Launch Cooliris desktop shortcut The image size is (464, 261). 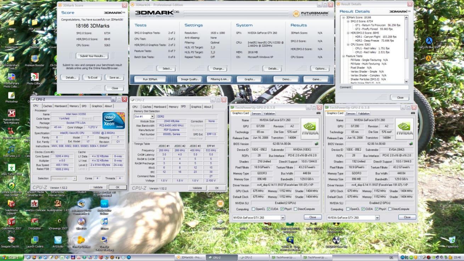pyautogui.click(x=34, y=242)
